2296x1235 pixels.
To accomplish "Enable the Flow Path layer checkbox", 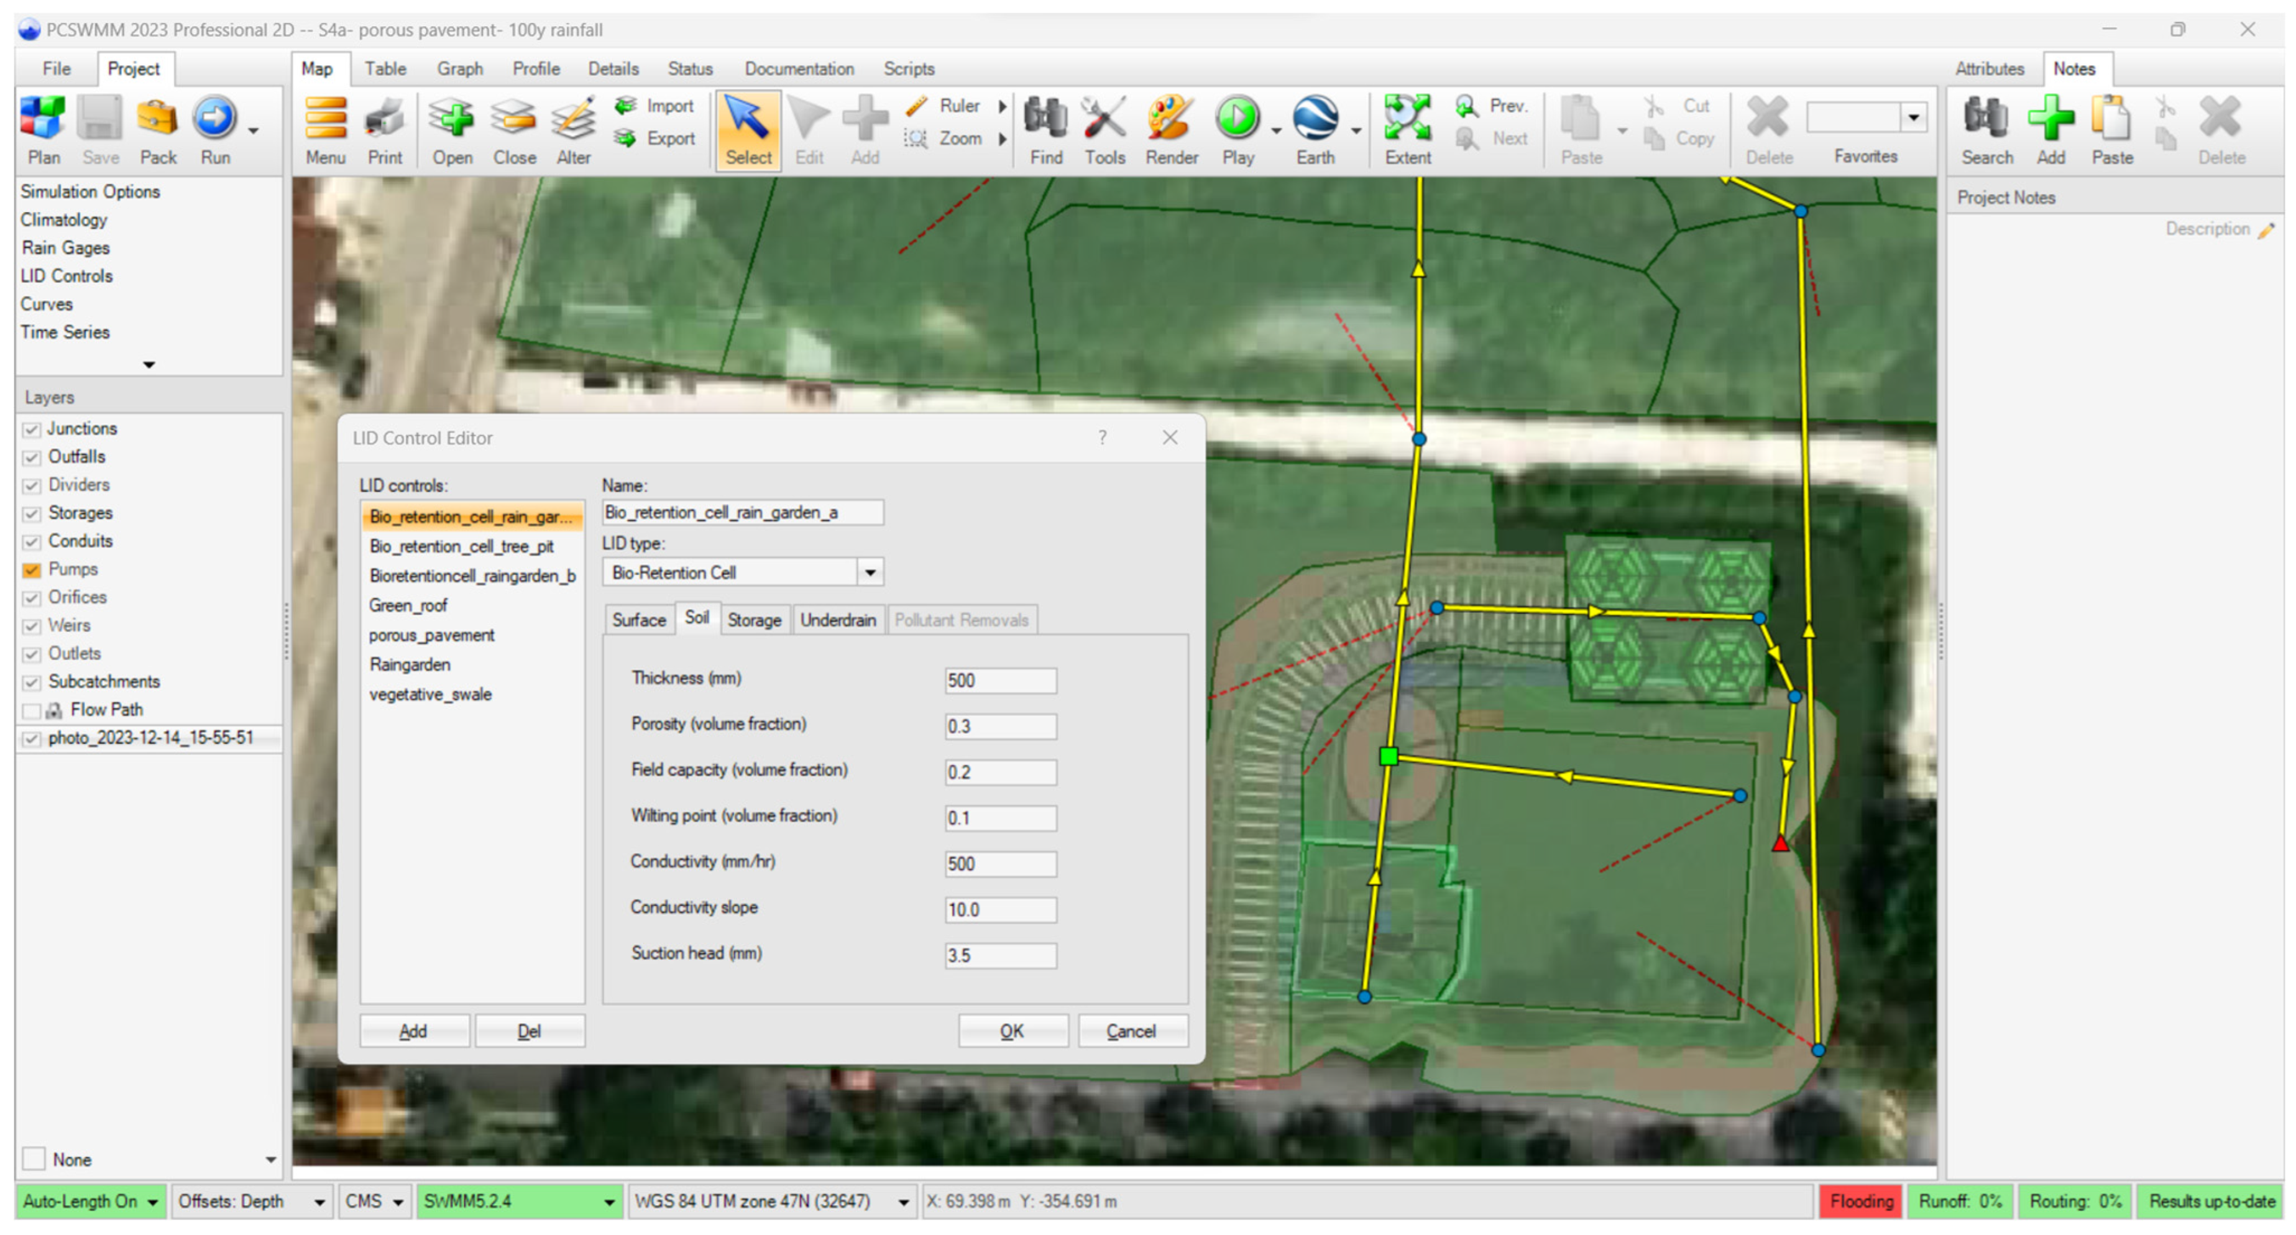I will tap(32, 711).
